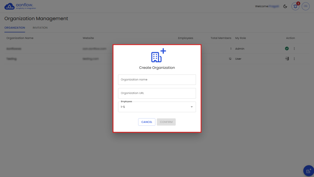Click the leave organization icon in Testing row

pyautogui.click(x=287, y=59)
